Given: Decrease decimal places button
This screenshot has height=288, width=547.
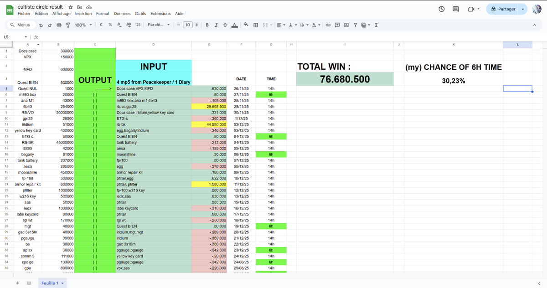Looking at the screenshot, I should click(x=119, y=25).
